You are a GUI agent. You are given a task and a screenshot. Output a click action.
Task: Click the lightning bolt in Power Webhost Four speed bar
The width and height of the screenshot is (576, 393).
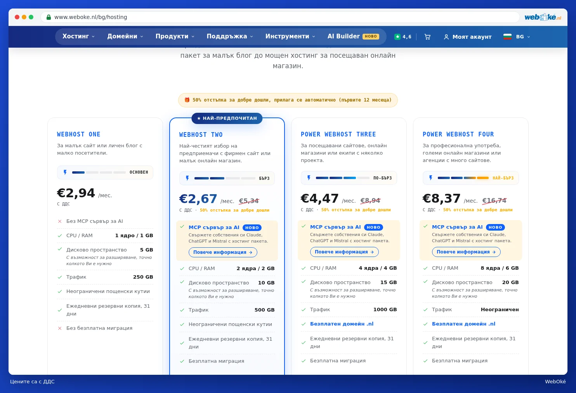[431, 178]
